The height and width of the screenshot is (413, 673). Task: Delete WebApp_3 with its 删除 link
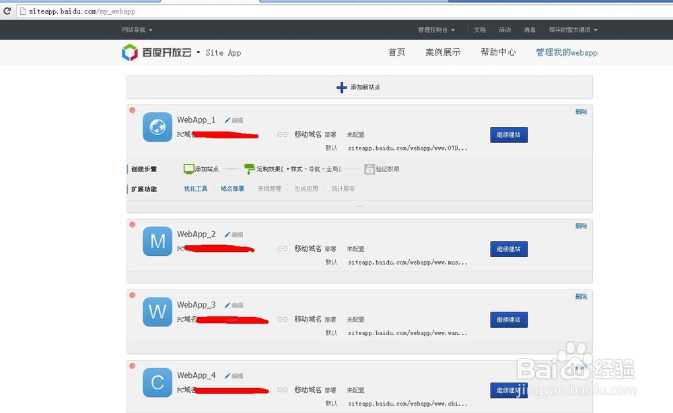click(581, 296)
